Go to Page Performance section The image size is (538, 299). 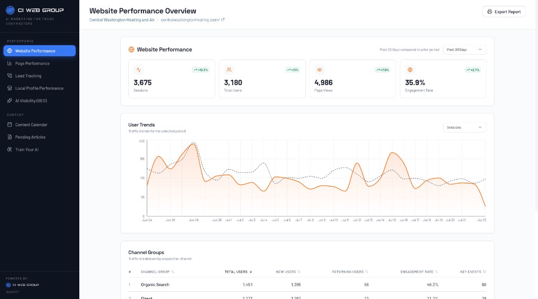coord(39,63)
